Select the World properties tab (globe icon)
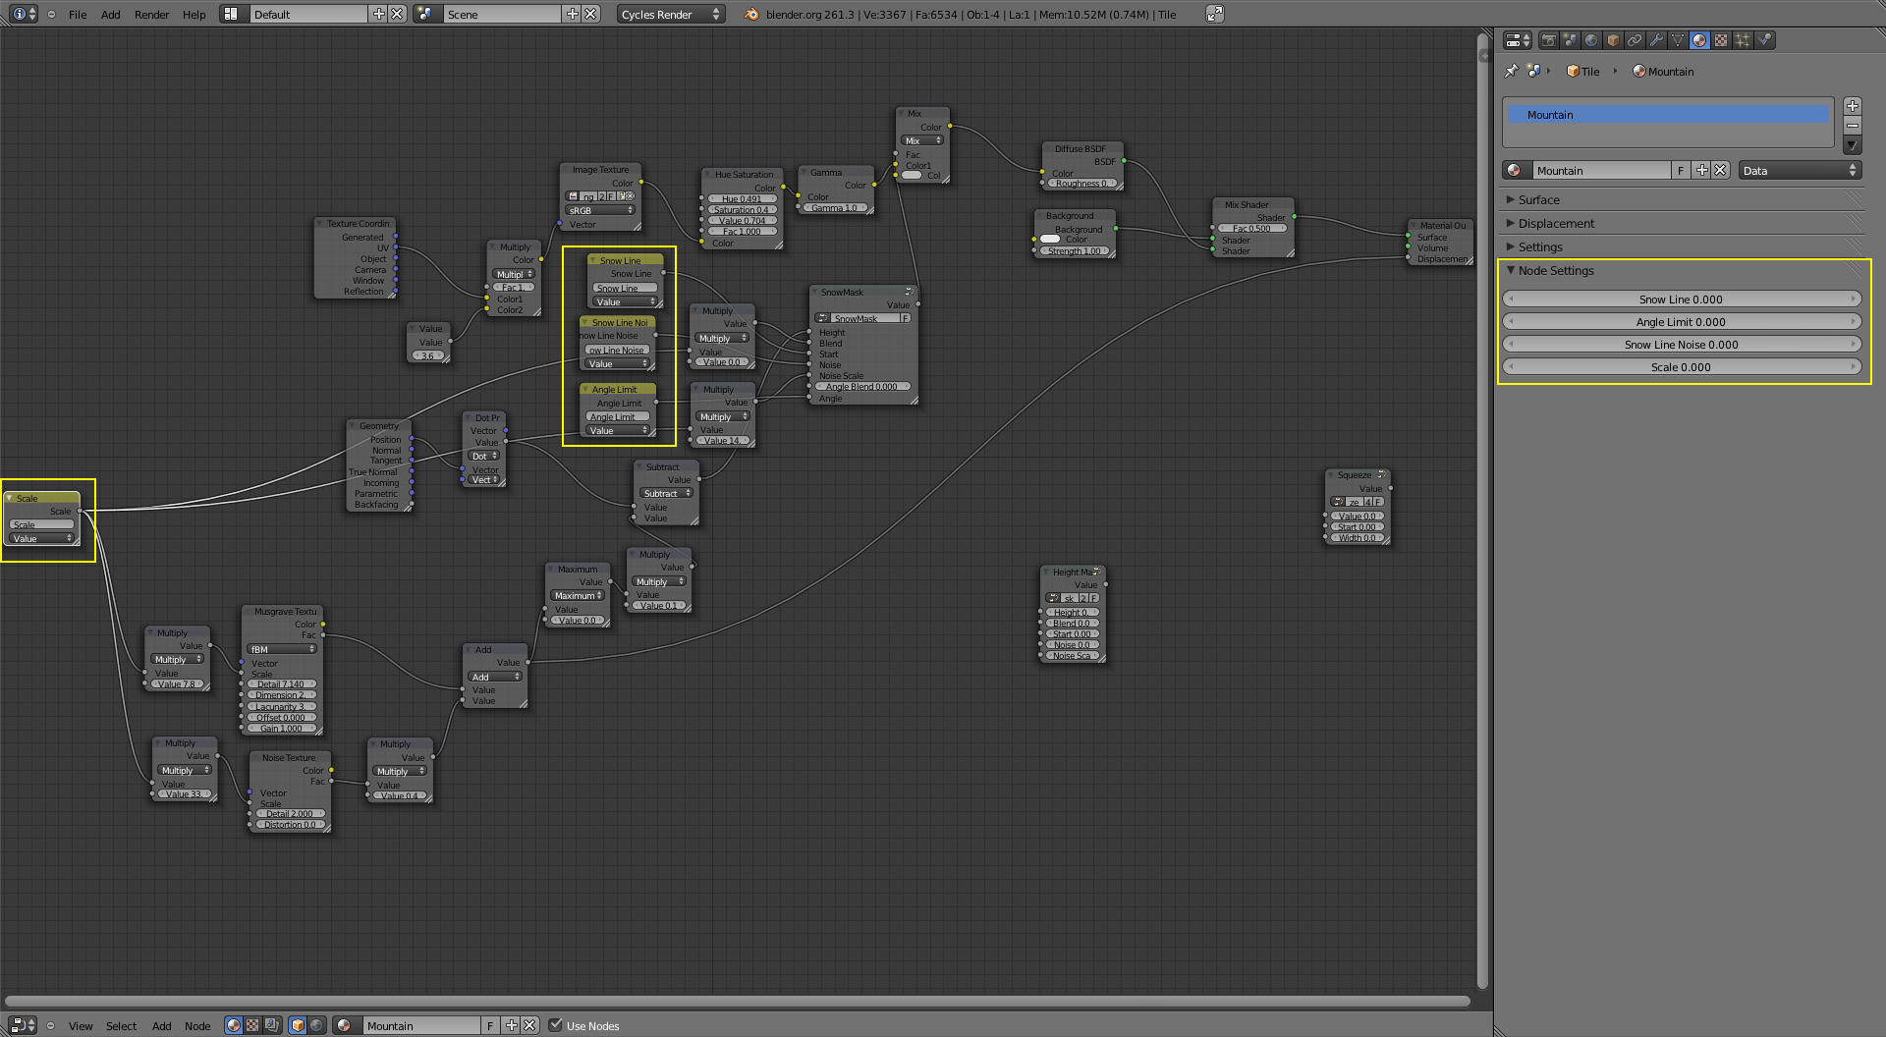The image size is (1886, 1037). point(1592,40)
